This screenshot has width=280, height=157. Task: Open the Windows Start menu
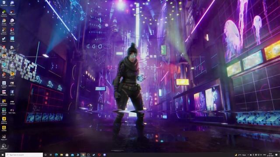(x=2, y=155)
